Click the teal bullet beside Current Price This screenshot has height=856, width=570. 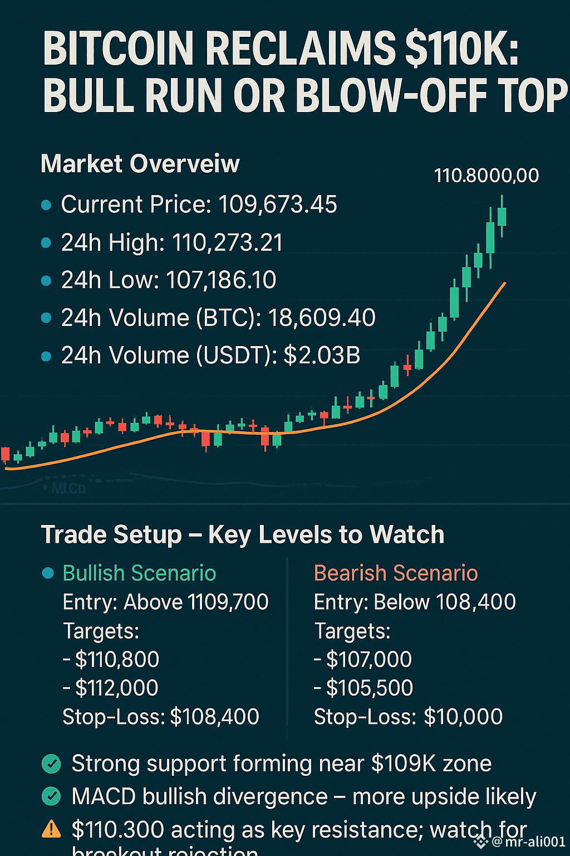coord(47,205)
